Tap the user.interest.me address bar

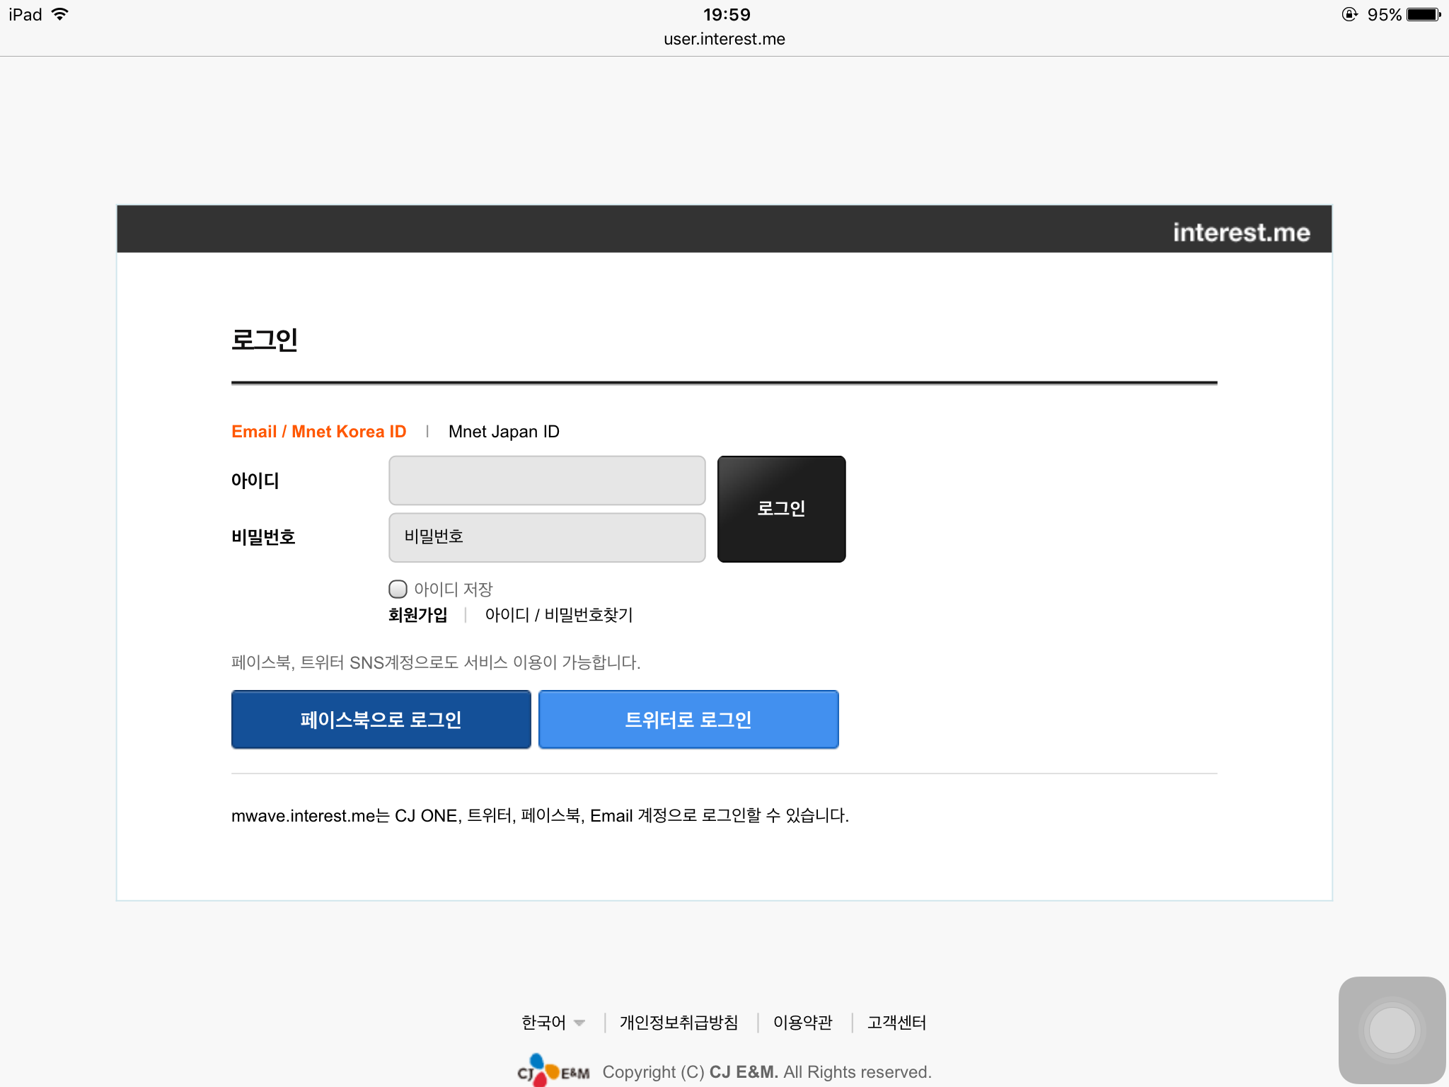[x=724, y=39]
